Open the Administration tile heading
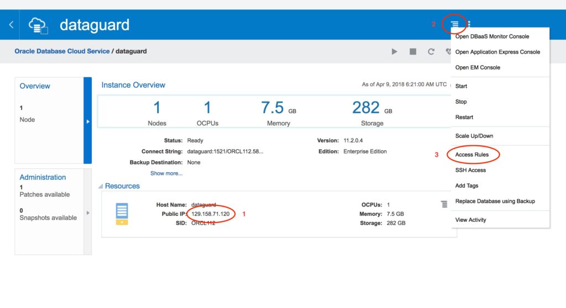Viewport: 566px width, 308px height. (43, 177)
